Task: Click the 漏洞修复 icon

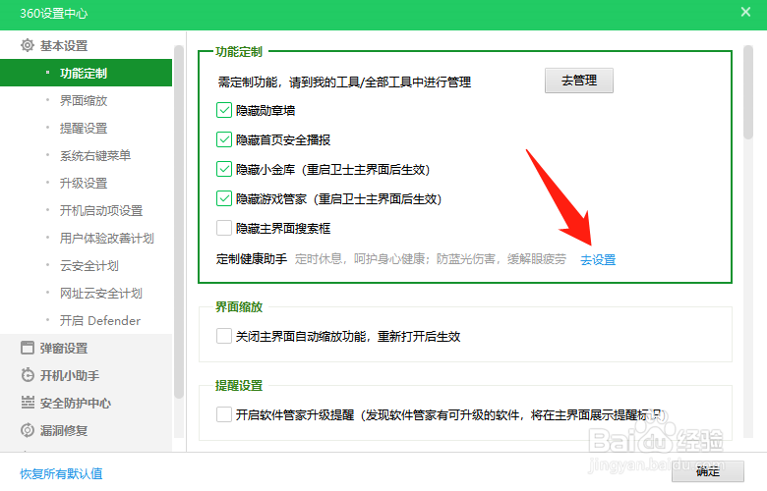Action: 28,430
